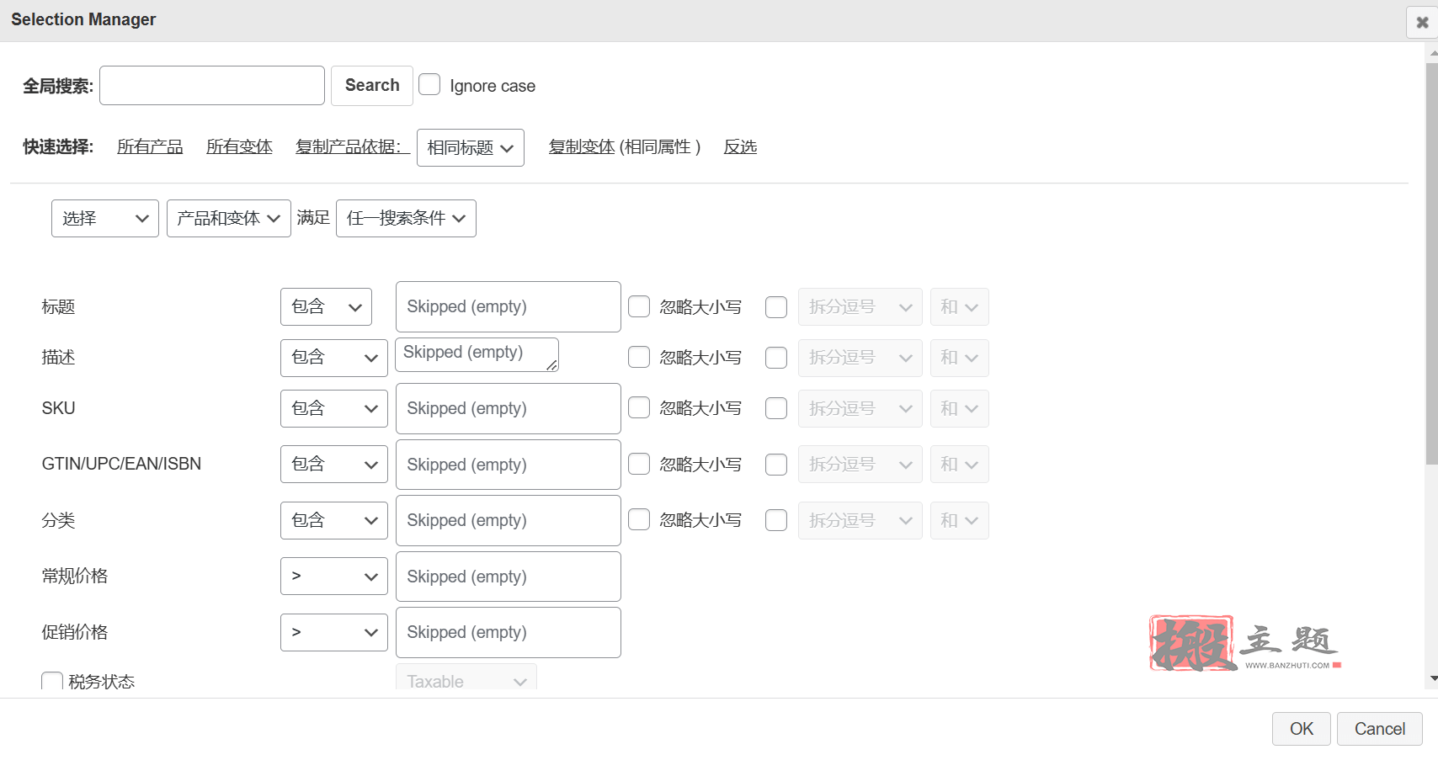Open the 描述 row 包含 operator dropdown
This screenshot has width=1438, height=760.
tap(334, 358)
